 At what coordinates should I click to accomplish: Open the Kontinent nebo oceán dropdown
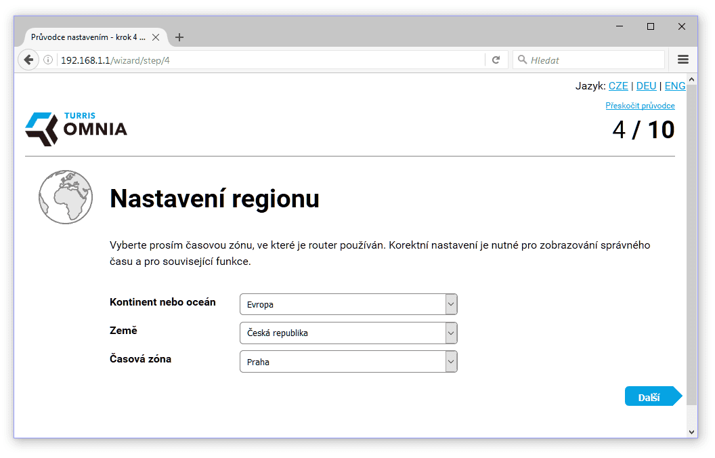pos(349,304)
